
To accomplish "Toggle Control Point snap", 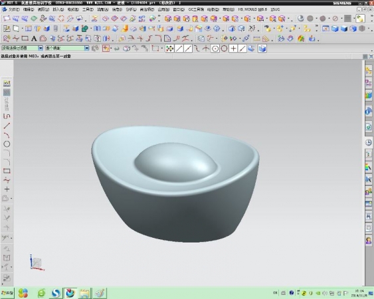I will coord(197,49).
